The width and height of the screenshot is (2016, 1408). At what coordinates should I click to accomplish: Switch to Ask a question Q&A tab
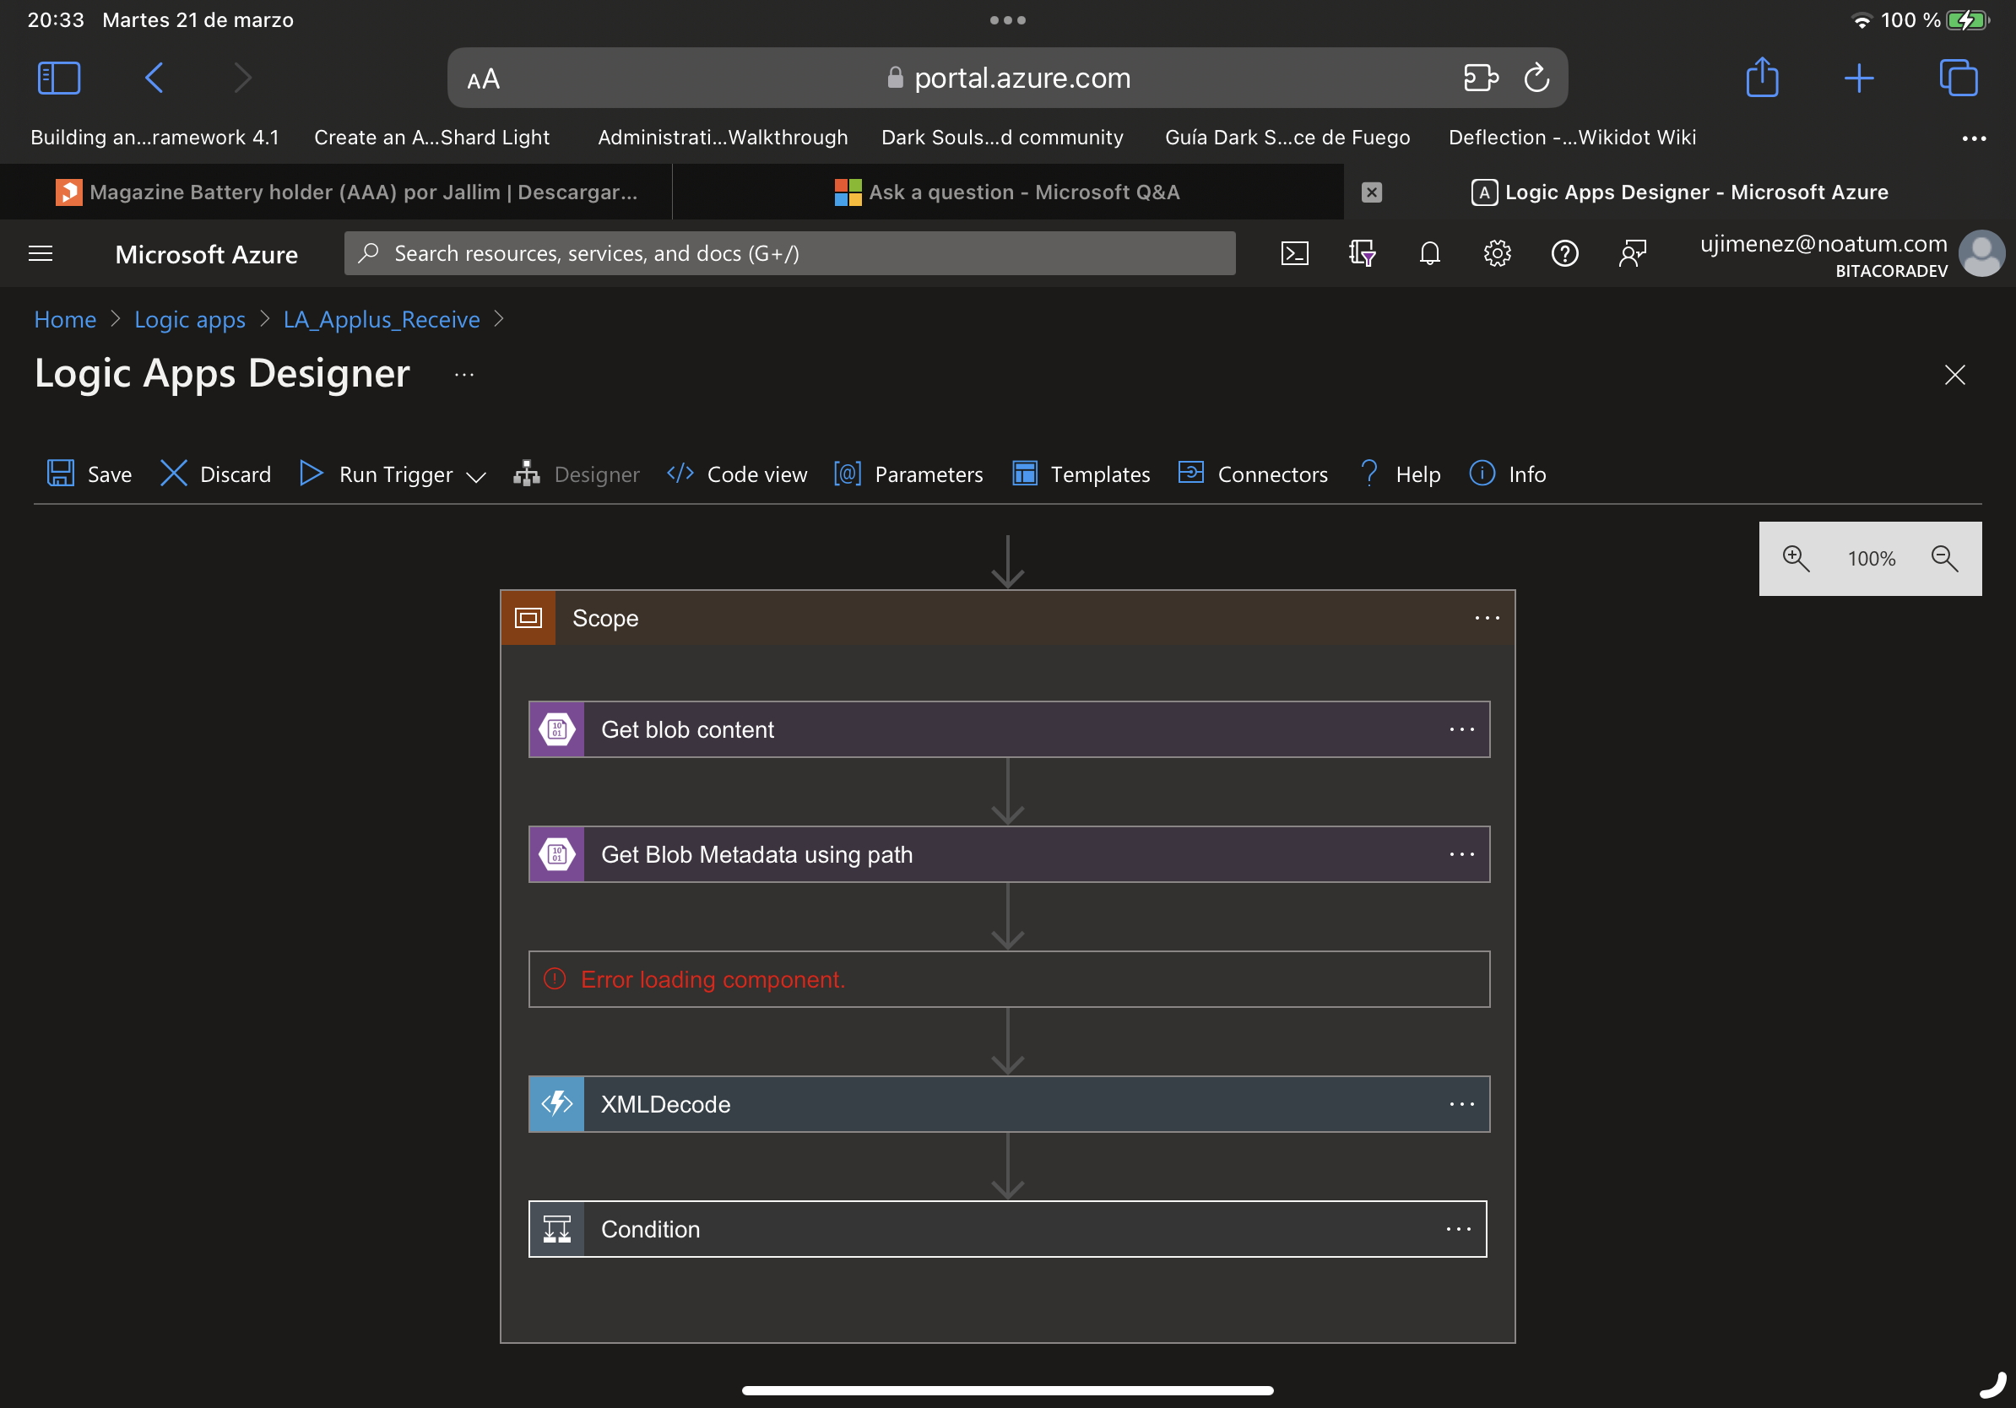(x=1007, y=192)
